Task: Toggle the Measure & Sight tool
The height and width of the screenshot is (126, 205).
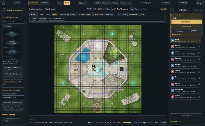Action: [x=84, y=14]
